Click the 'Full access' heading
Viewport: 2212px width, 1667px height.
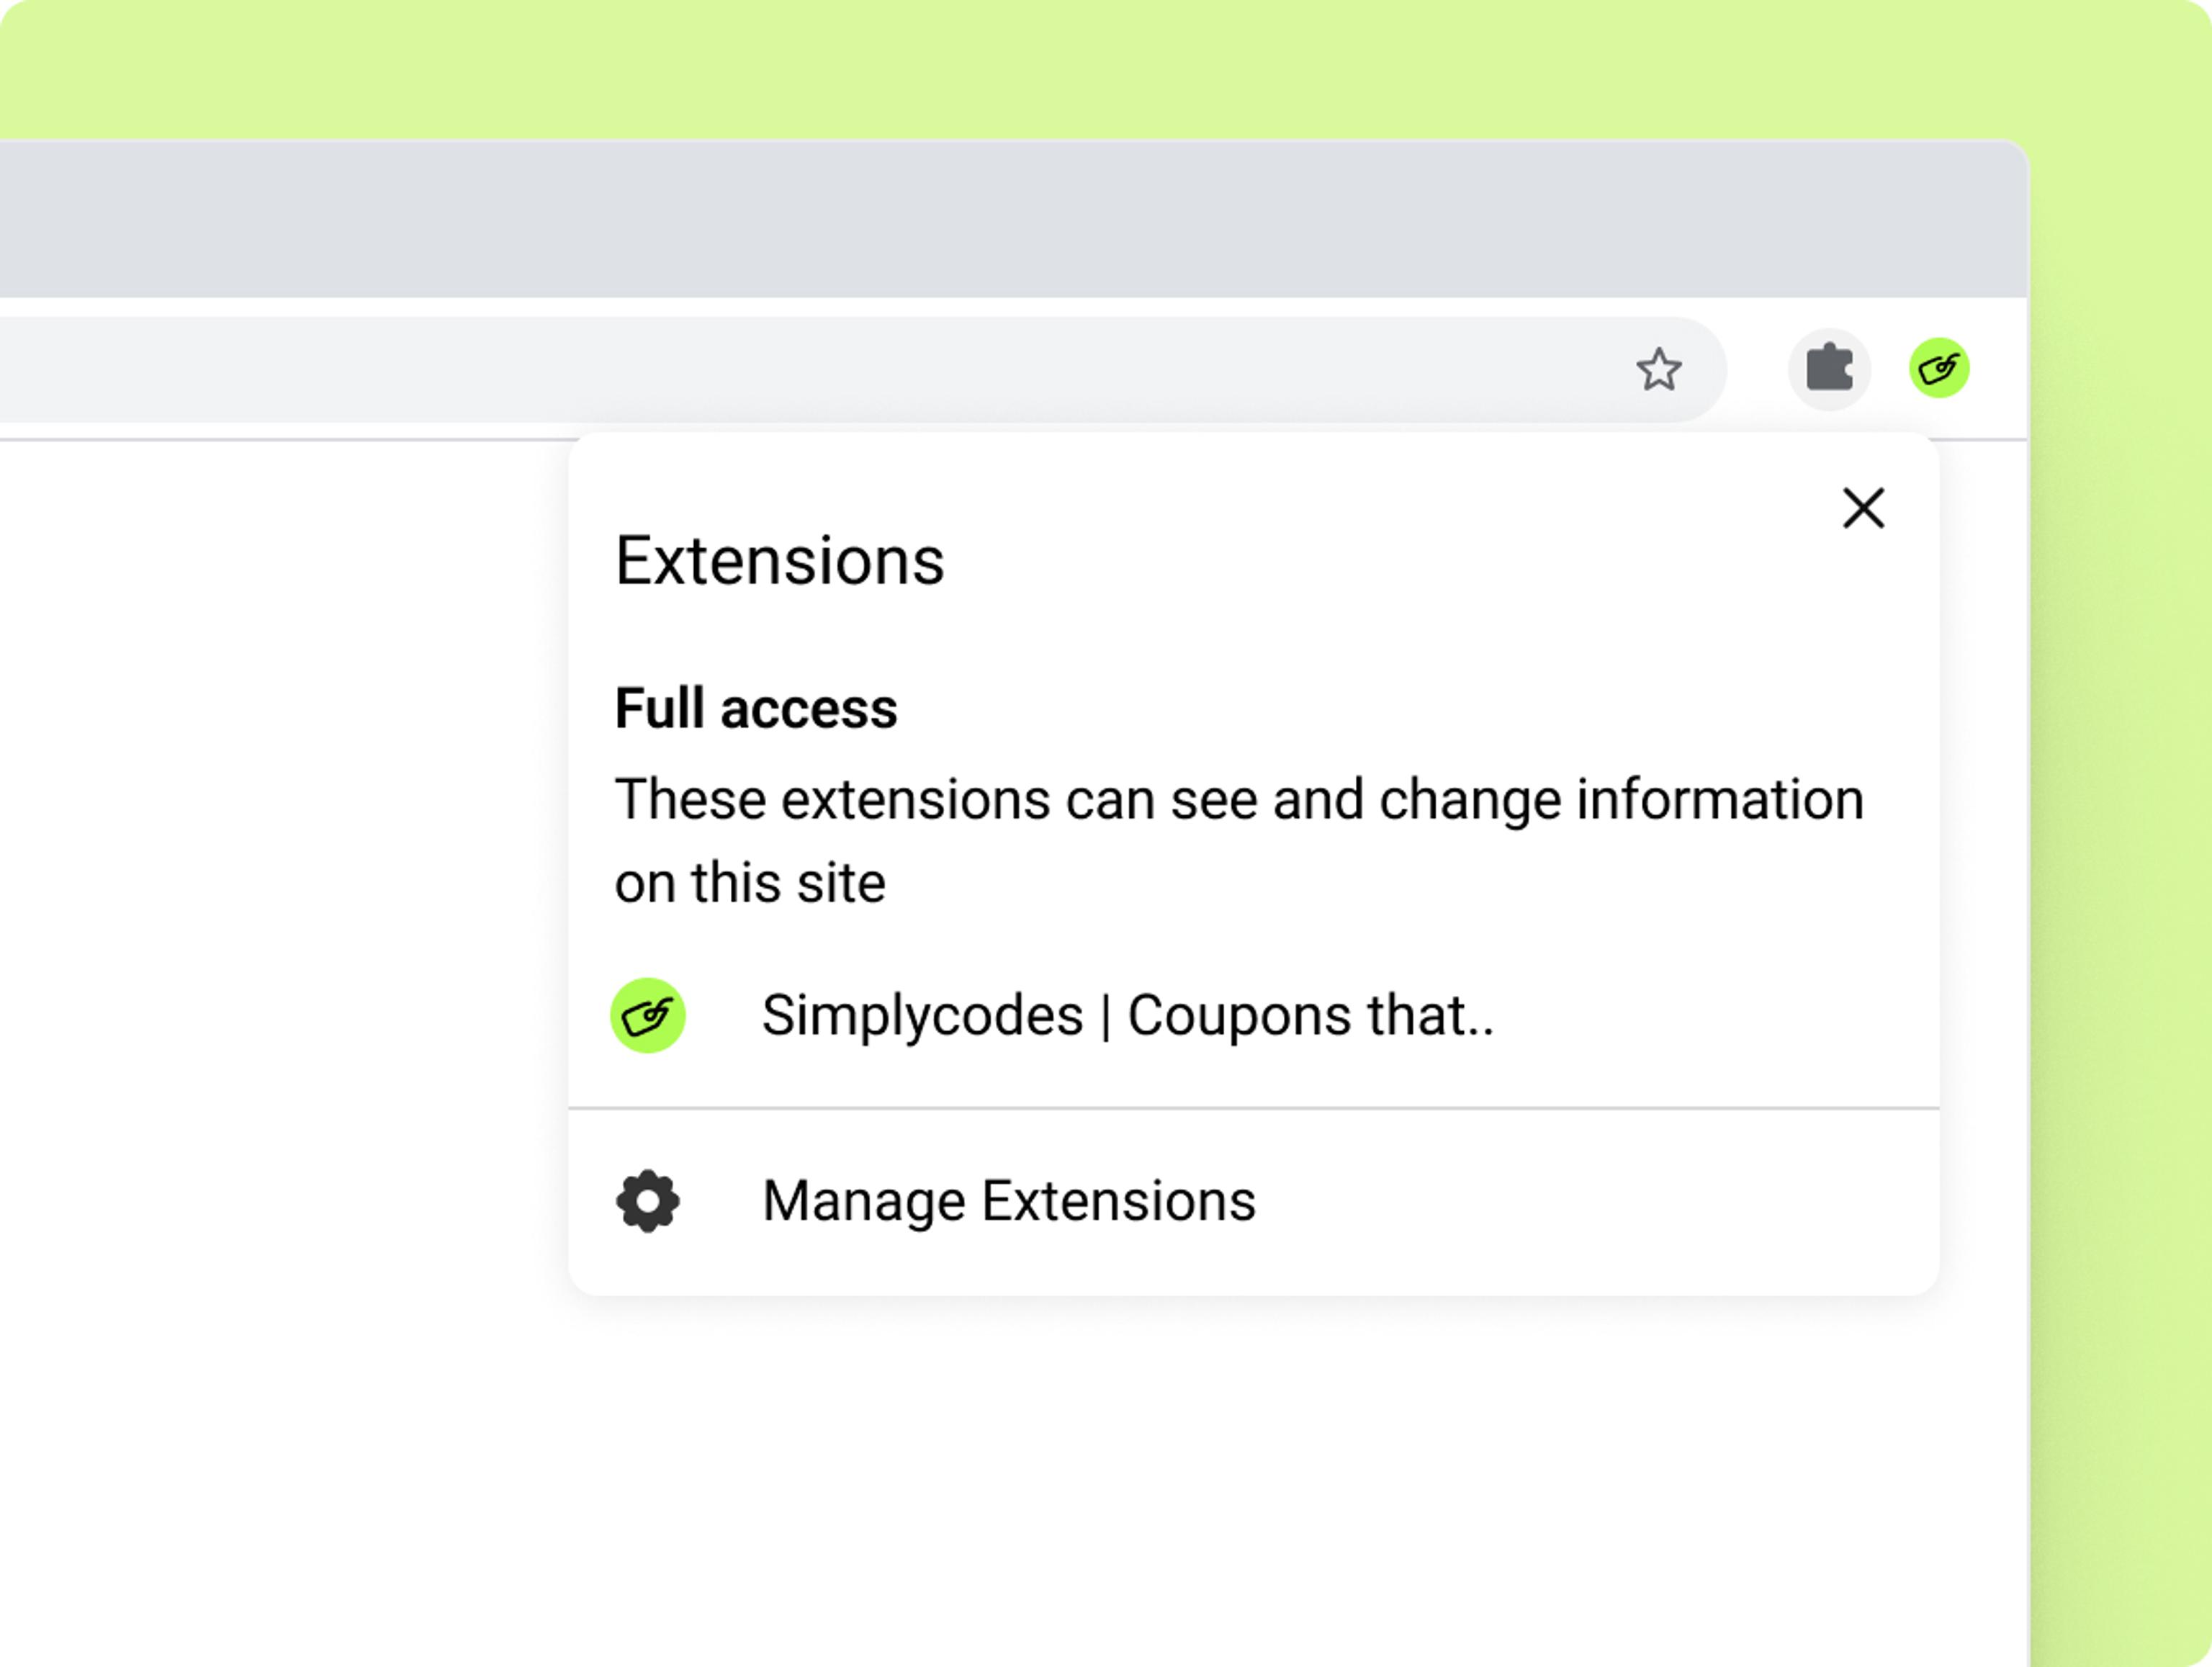[755, 709]
